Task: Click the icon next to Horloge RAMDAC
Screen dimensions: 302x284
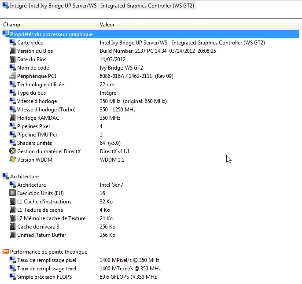Action: tap(13, 118)
